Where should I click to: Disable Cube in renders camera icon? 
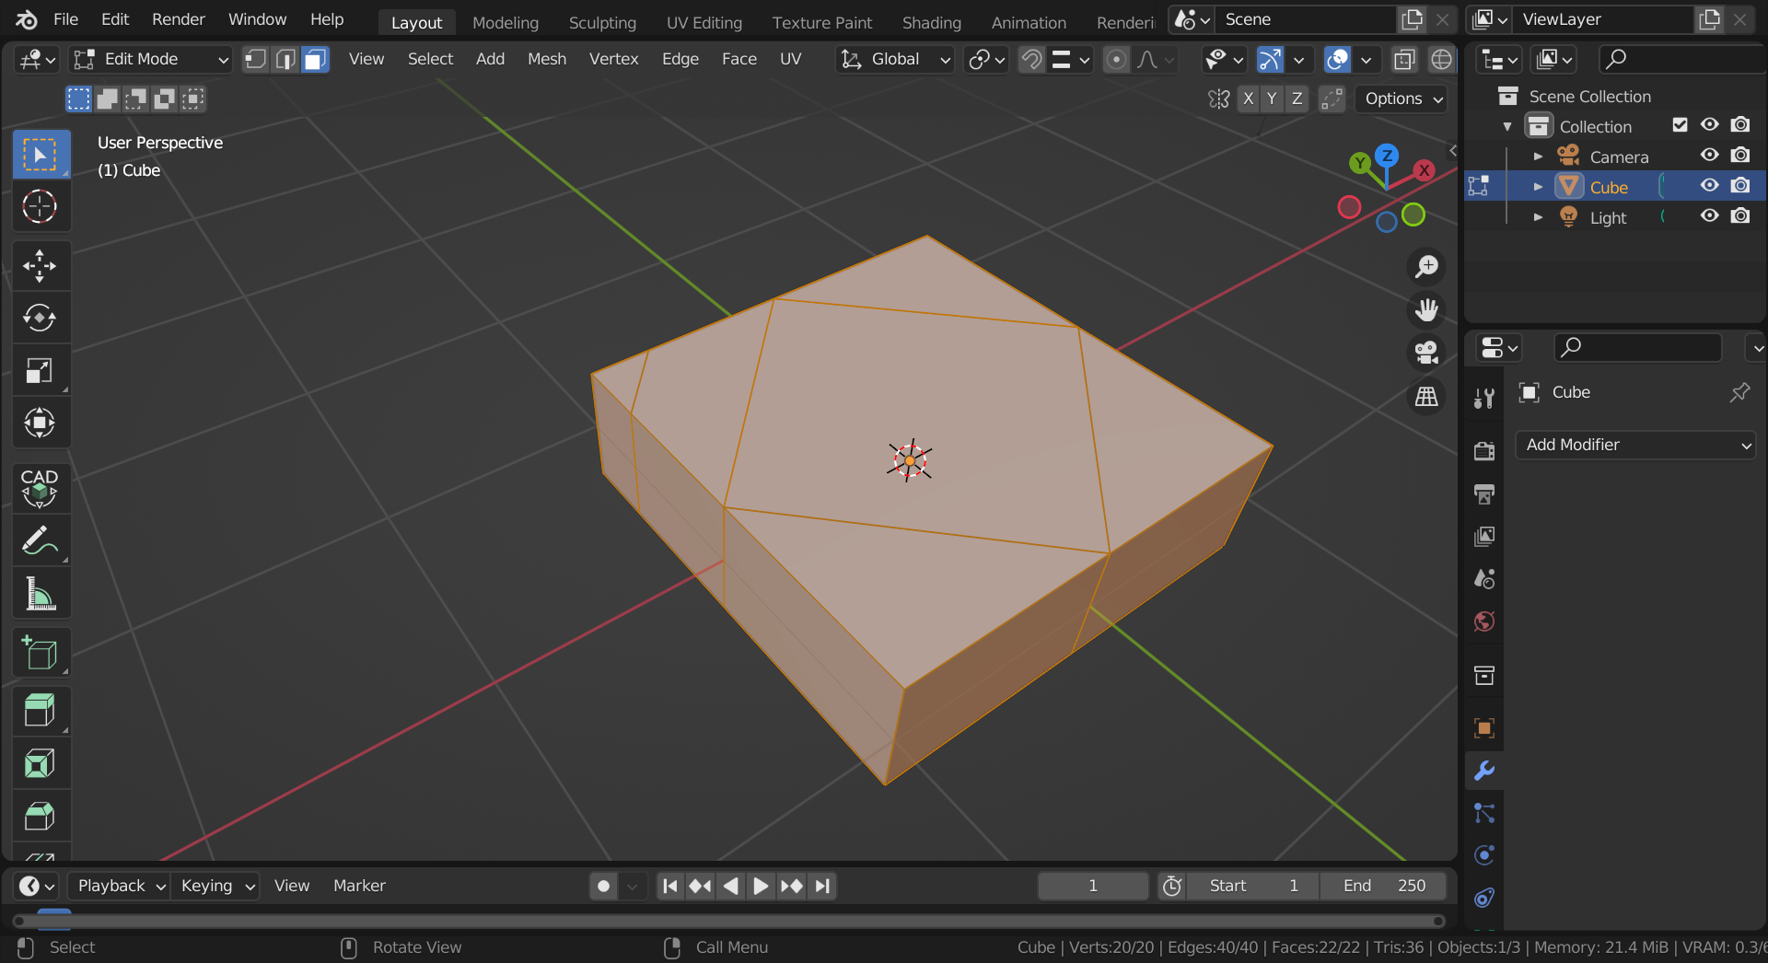tap(1740, 185)
